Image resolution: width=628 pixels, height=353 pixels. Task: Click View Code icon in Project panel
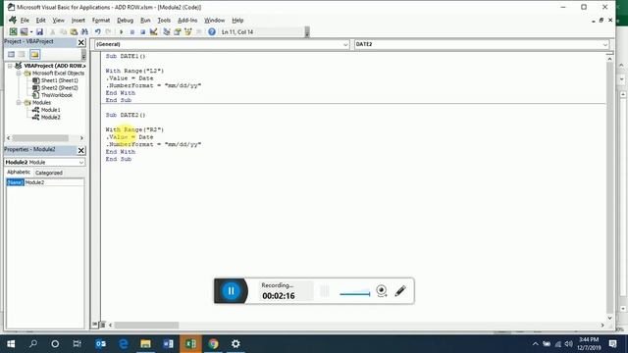11,54
